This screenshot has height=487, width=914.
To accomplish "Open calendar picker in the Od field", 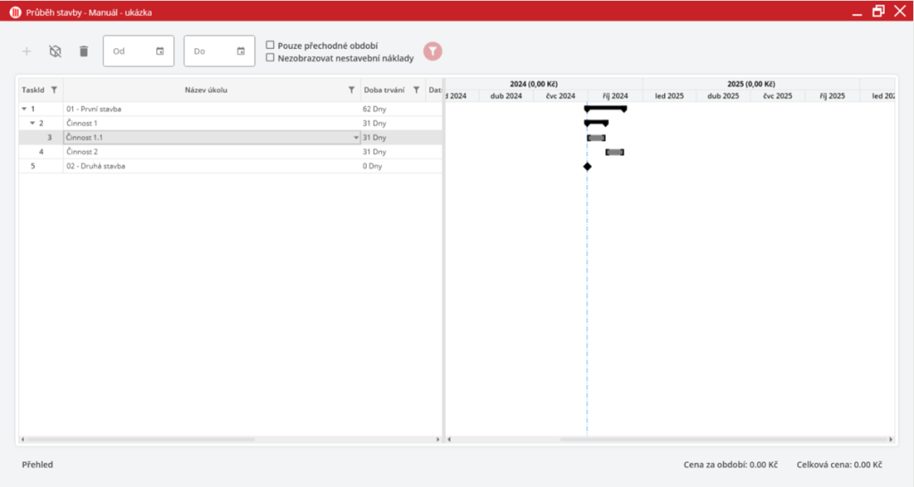I will [x=160, y=52].
